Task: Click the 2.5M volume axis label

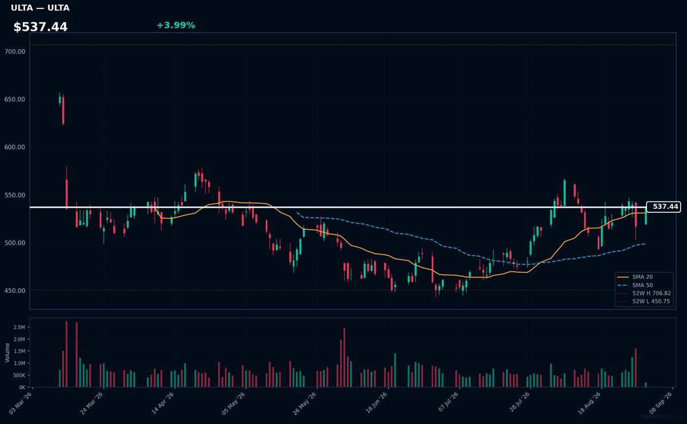Action: pos(19,327)
